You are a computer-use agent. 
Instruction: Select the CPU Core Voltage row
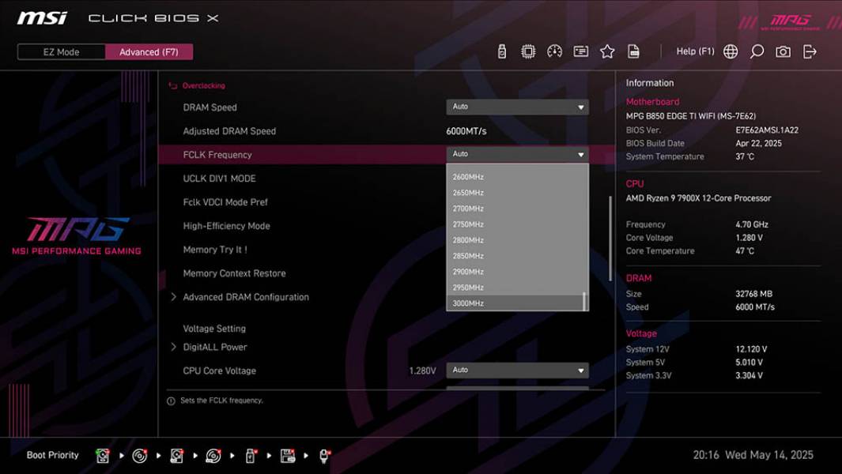coord(387,371)
